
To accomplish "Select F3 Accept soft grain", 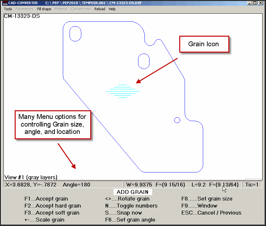I will pyautogui.click(x=52, y=213).
